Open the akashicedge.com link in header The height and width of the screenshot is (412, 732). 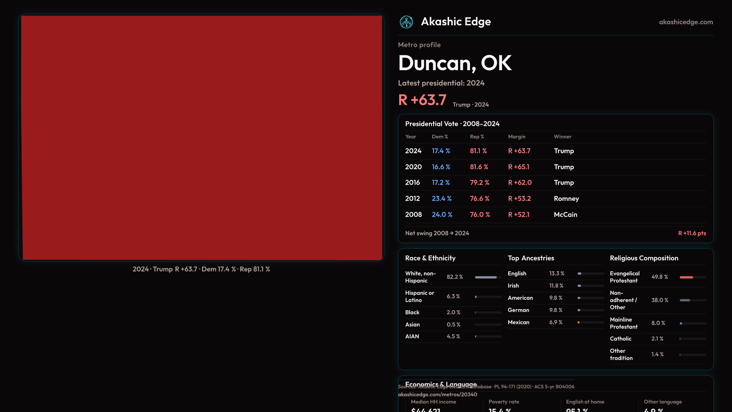pos(685,22)
